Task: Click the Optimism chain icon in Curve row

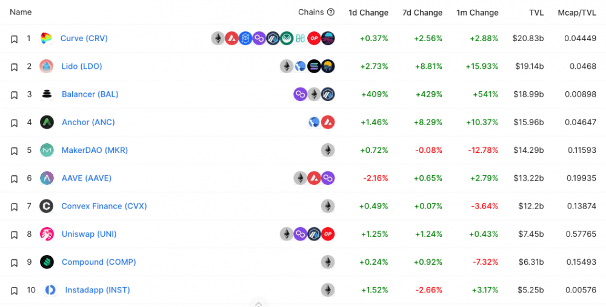Action: (x=314, y=38)
